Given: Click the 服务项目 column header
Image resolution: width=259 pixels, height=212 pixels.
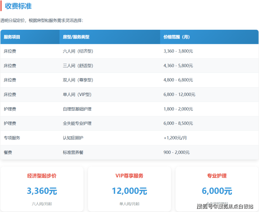Looking at the screenshot, I should (x=12, y=37).
